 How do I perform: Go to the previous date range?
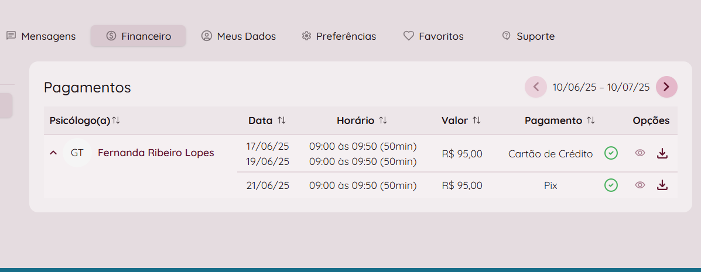pos(535,87)
